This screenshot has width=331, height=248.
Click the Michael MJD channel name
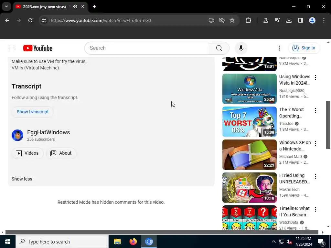point(291,157)
